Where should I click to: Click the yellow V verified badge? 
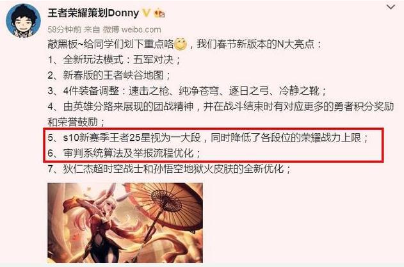pos(147,13)
